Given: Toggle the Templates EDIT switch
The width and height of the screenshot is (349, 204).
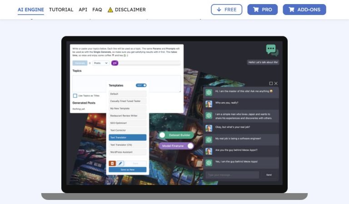Looking at the screenshot, I should (141, 85).
